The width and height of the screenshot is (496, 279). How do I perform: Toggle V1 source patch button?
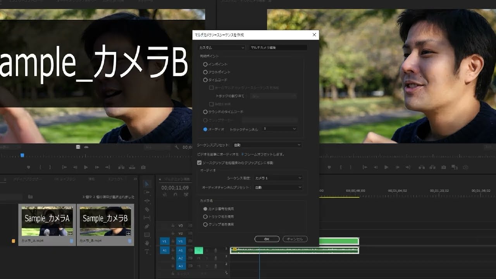coord(164,241)
